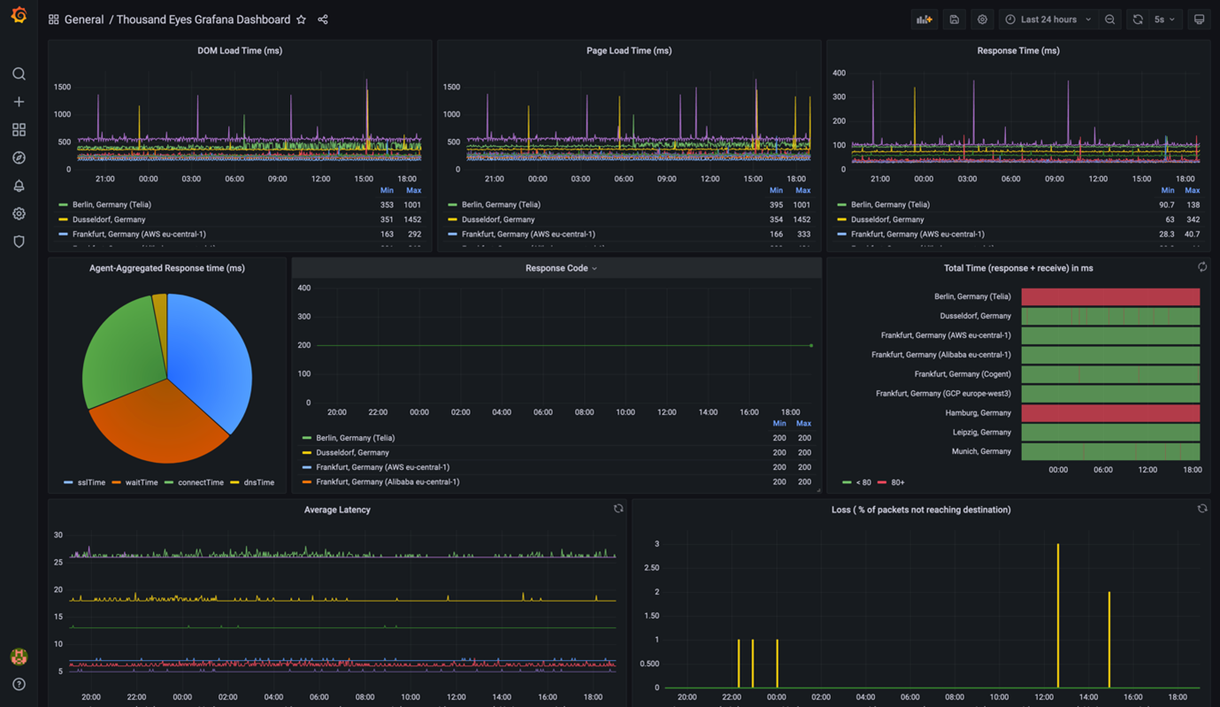
Task: Toggle Dusseldorf, Germany series in Response Code legend
Action: [353, 452]
